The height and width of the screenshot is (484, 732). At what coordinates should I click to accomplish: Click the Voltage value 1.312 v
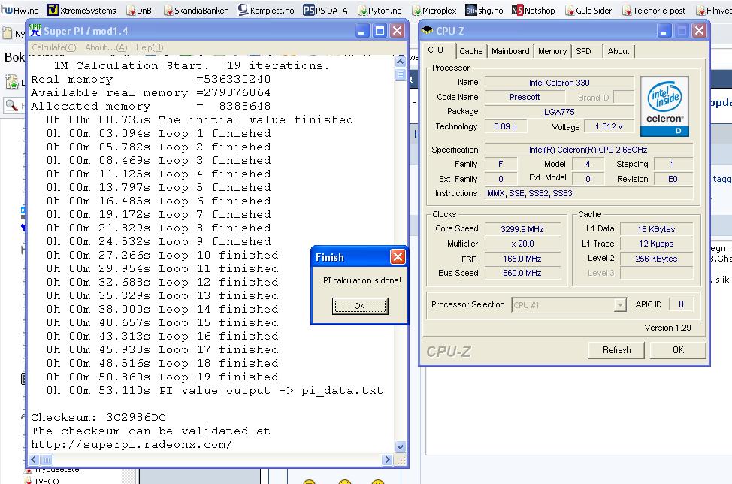(x=609, y=126)
